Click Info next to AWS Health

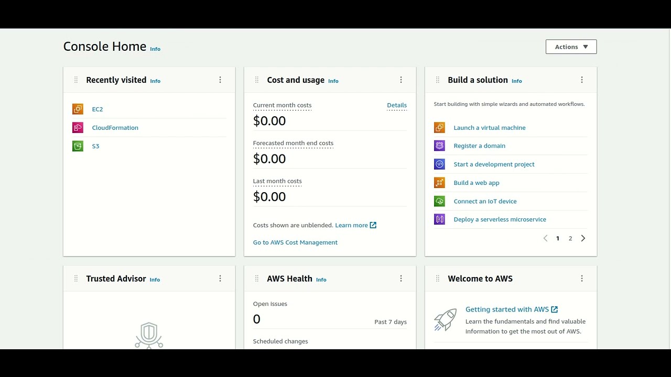[x=321, y=280]
